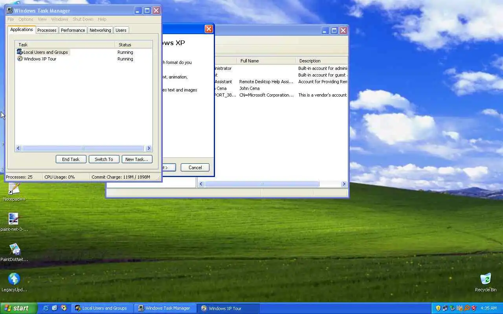The height and width of the screenshot is (314, 503).
Task: Select the CN=Microsoft Corporation... cell
Action: click(x=266, y=95)
